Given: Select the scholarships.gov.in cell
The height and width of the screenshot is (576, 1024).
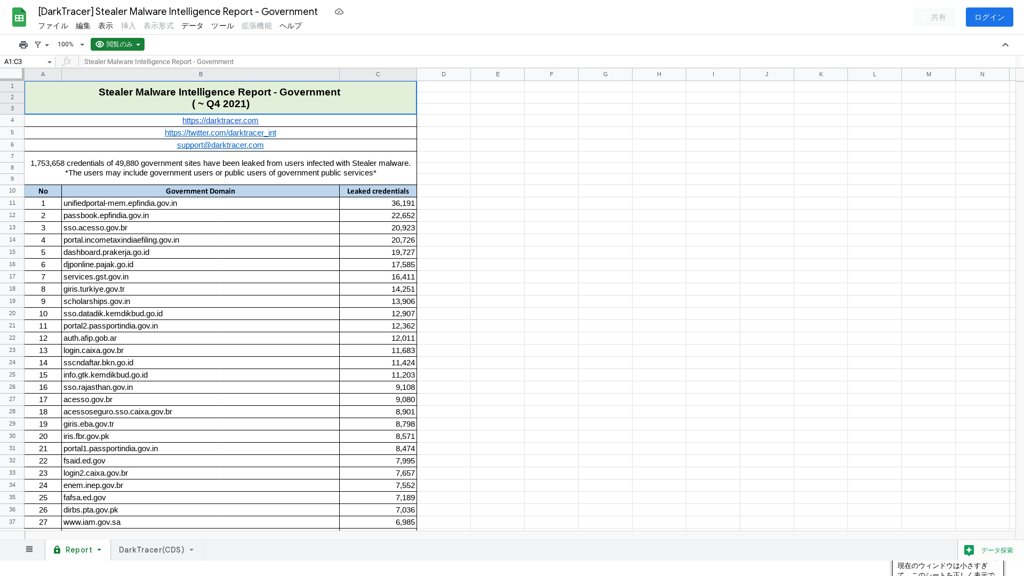Looking at the screenshot, I should (x=201, y=301).
